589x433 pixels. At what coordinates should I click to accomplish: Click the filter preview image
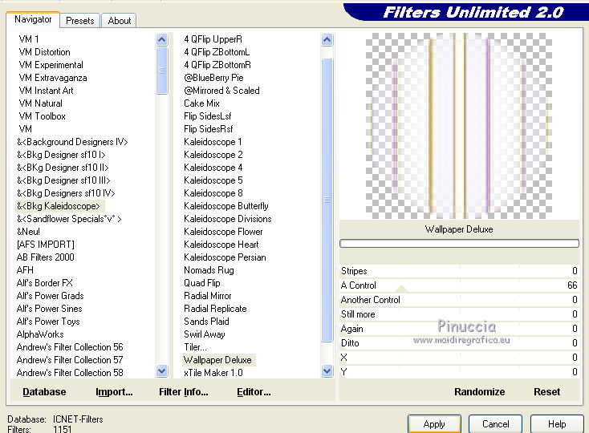point(459,126)
